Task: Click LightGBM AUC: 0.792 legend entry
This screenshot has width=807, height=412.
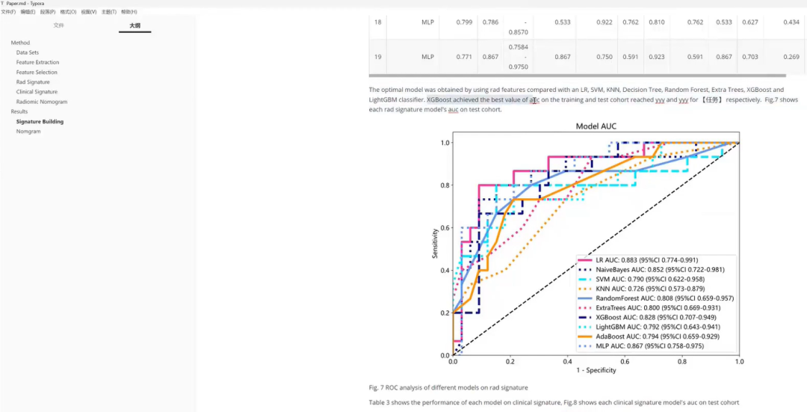Action: pos(650,327)
